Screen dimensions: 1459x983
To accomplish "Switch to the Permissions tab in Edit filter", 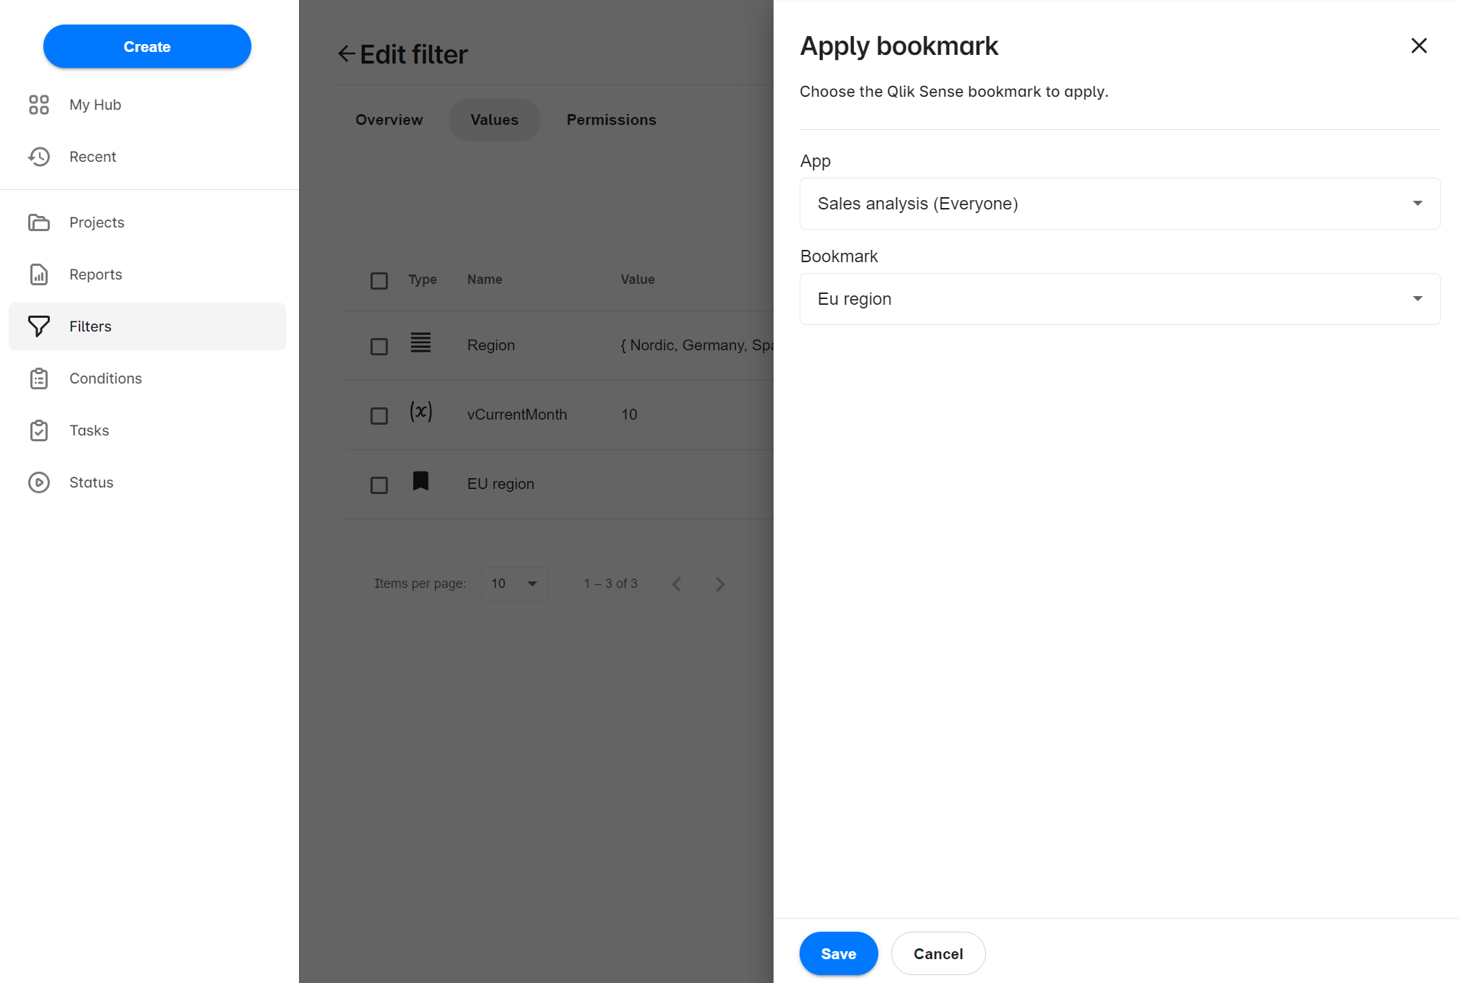I will [610, 120].
